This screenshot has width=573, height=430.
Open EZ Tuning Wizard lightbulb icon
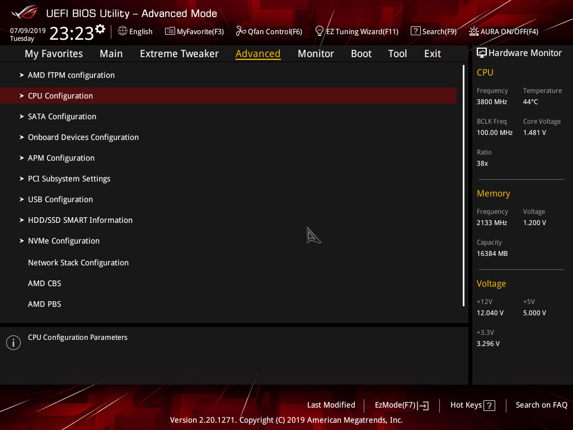[320, 31]
